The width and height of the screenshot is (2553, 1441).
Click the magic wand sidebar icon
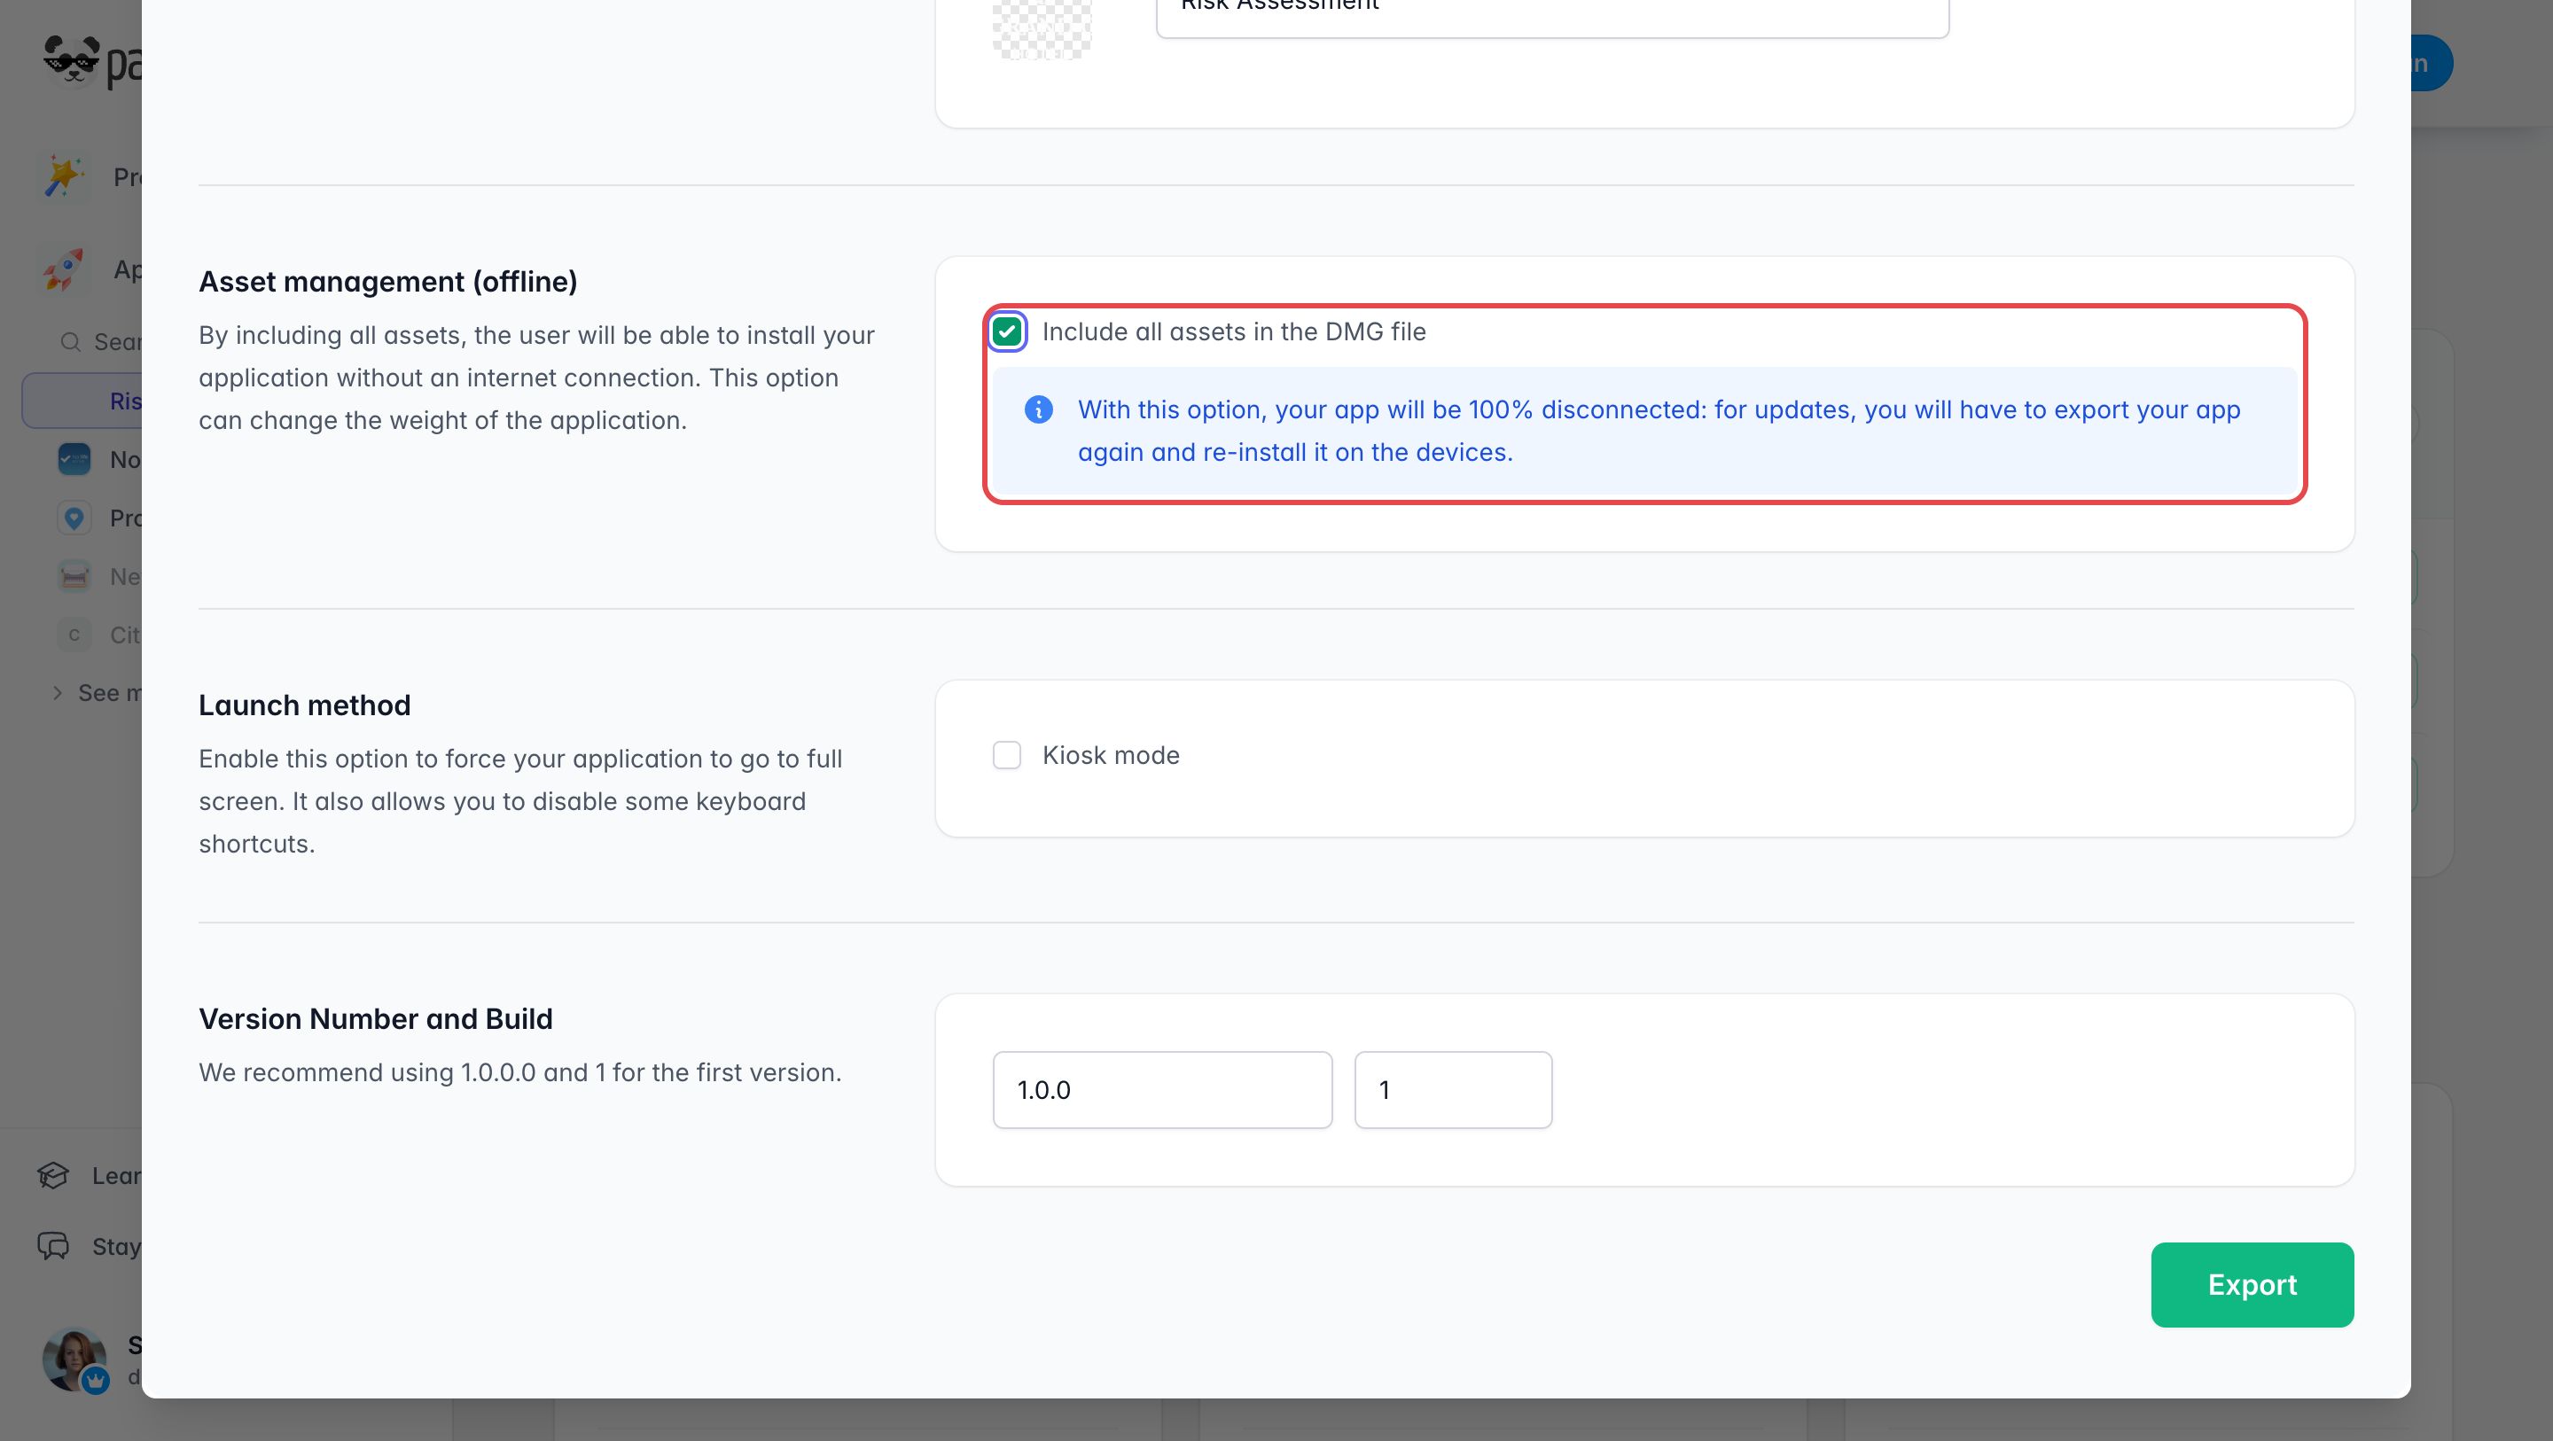pyautogui.click(x=64, y=176)
